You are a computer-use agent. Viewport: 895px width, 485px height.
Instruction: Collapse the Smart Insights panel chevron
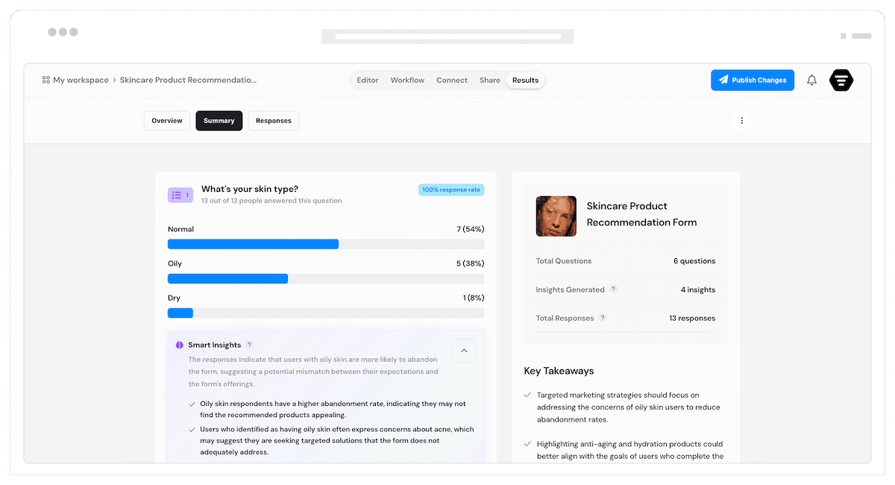pyautogui.click(x=464, y=350)
